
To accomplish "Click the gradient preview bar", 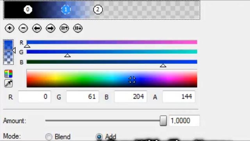I will (102, 9).
